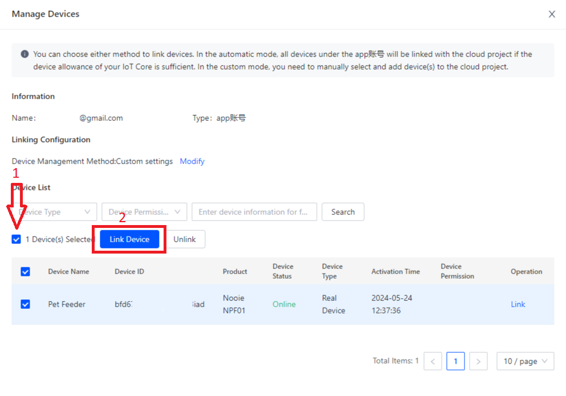This screenshot has width=566, height=396.
Task: Focus the device information search field
Action: click(x=254, y=212)
